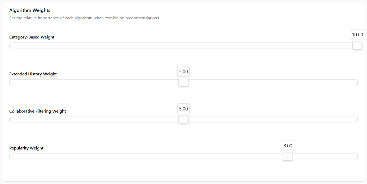Screen dimensions: 367x184
Task: Grab the Collaborative Filtering Weight slider handle
Action: [x=183, y=119]
